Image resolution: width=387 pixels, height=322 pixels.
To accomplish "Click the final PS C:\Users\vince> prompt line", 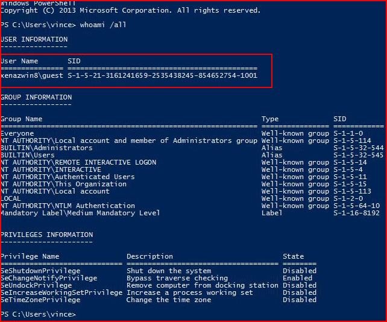I will [38, 315].
